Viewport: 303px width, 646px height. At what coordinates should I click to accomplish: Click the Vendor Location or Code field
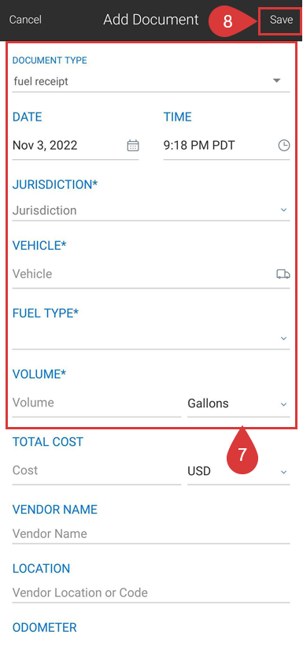pos(151,593)
